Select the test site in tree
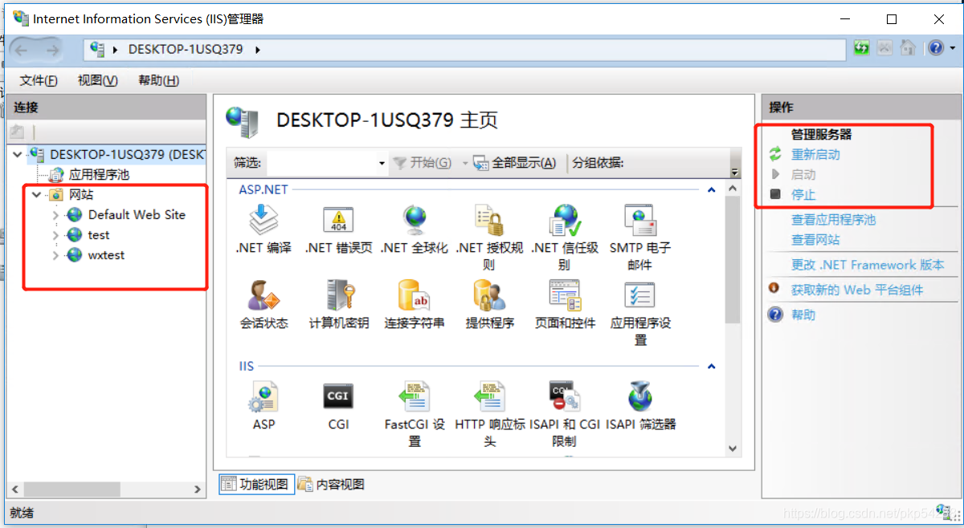Viewport: 964px width, 528px height. coord(99,235)
